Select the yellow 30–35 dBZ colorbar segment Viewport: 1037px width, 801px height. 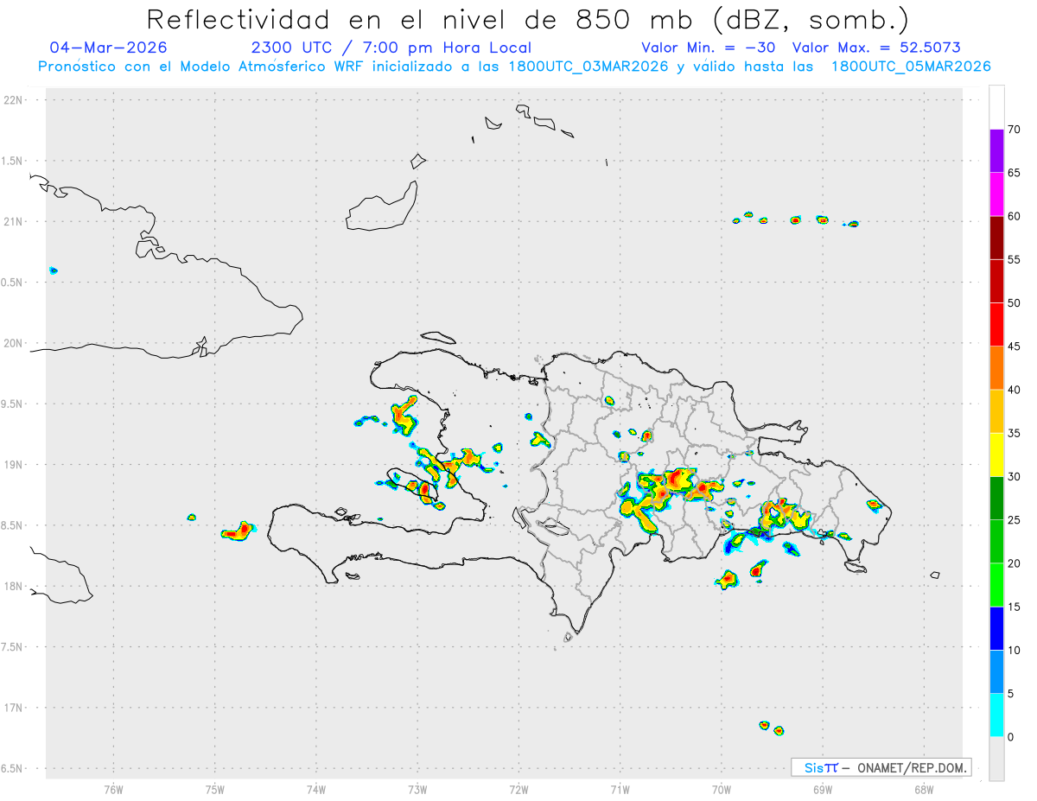(x=996, y=455)
